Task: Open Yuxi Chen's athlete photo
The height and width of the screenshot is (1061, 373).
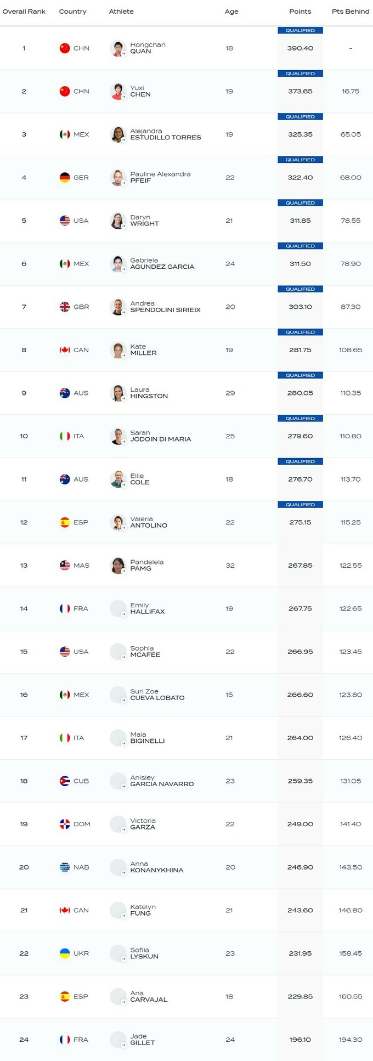Action: pos(118,92)
